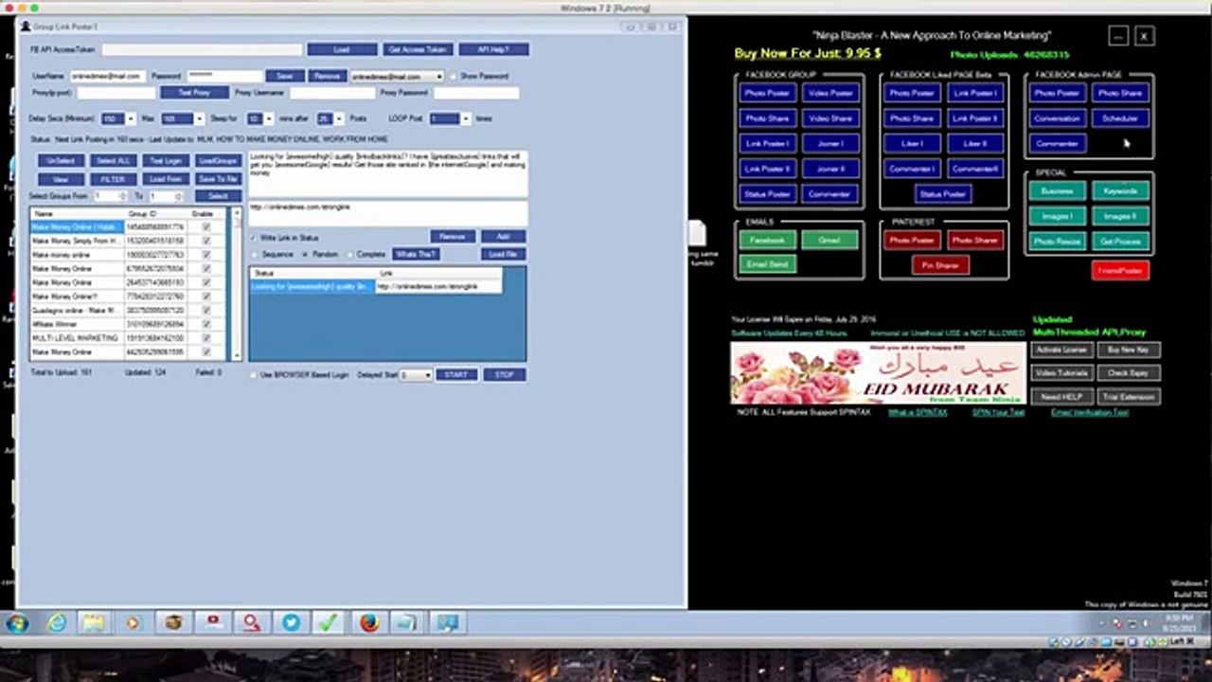Open the What is SPINTAX link
1212x682 pixels.
[918, 413]
